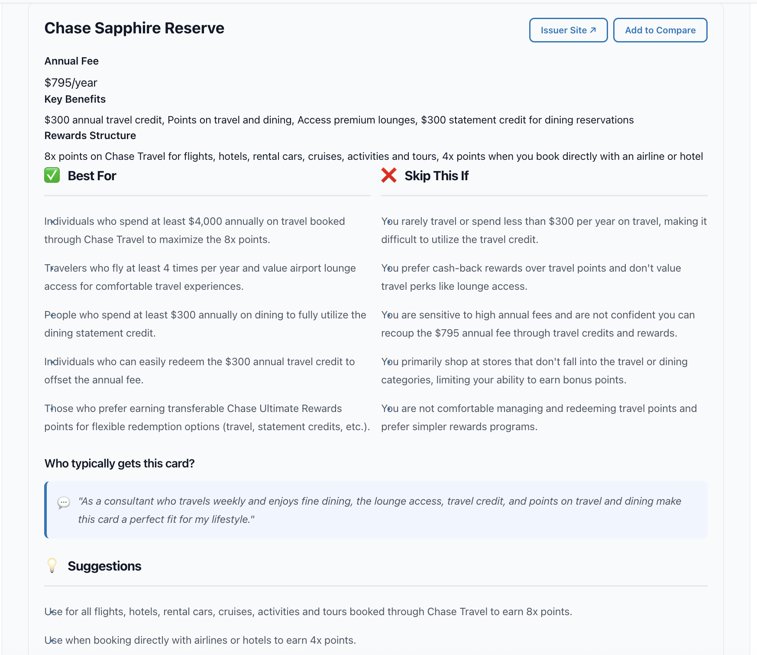Click the red X Skip This If icon
The height and width of the screenshot is (655, 757).
pos(388,175)
